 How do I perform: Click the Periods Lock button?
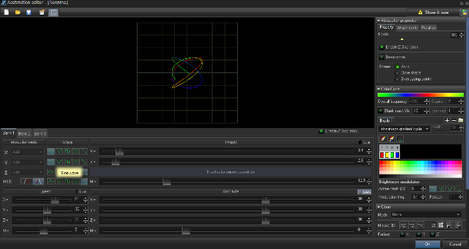pyautogui.click(x=364, y=143)
